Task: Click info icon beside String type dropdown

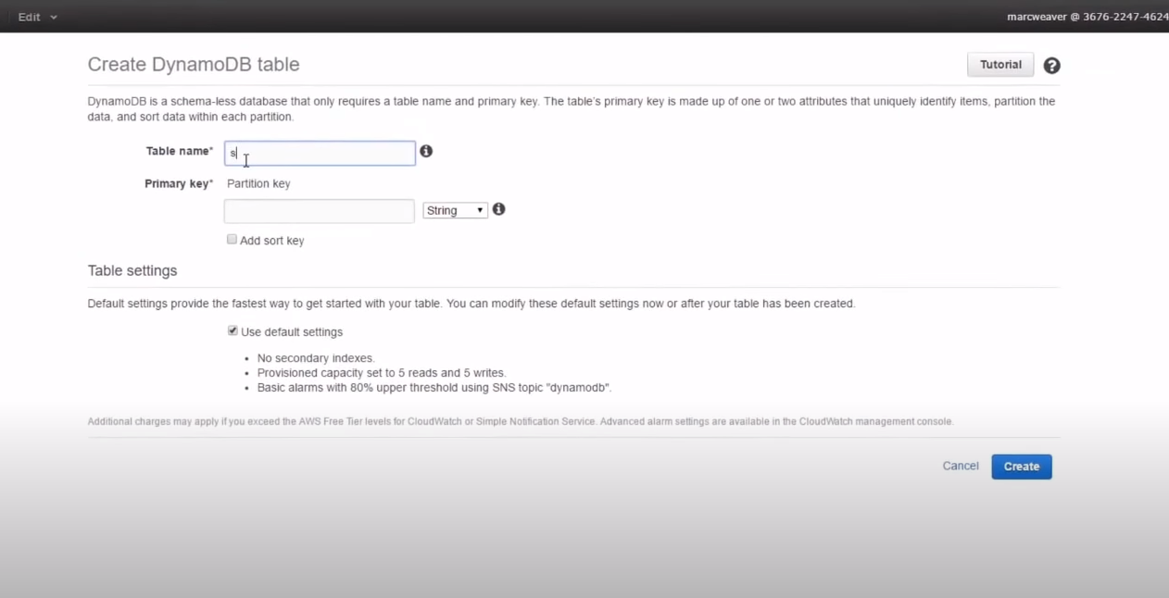Action: (498, 209)
